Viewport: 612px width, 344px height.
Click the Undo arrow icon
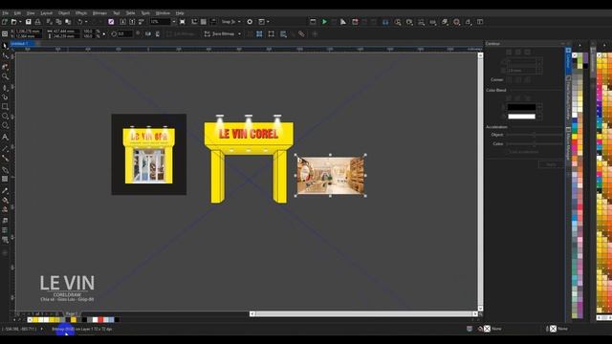pyautogui.click(x=79, y=22)
